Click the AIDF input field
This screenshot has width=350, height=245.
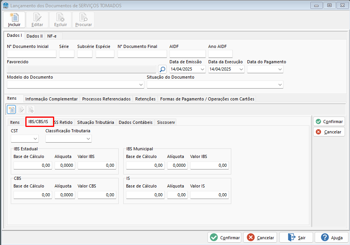187,54
